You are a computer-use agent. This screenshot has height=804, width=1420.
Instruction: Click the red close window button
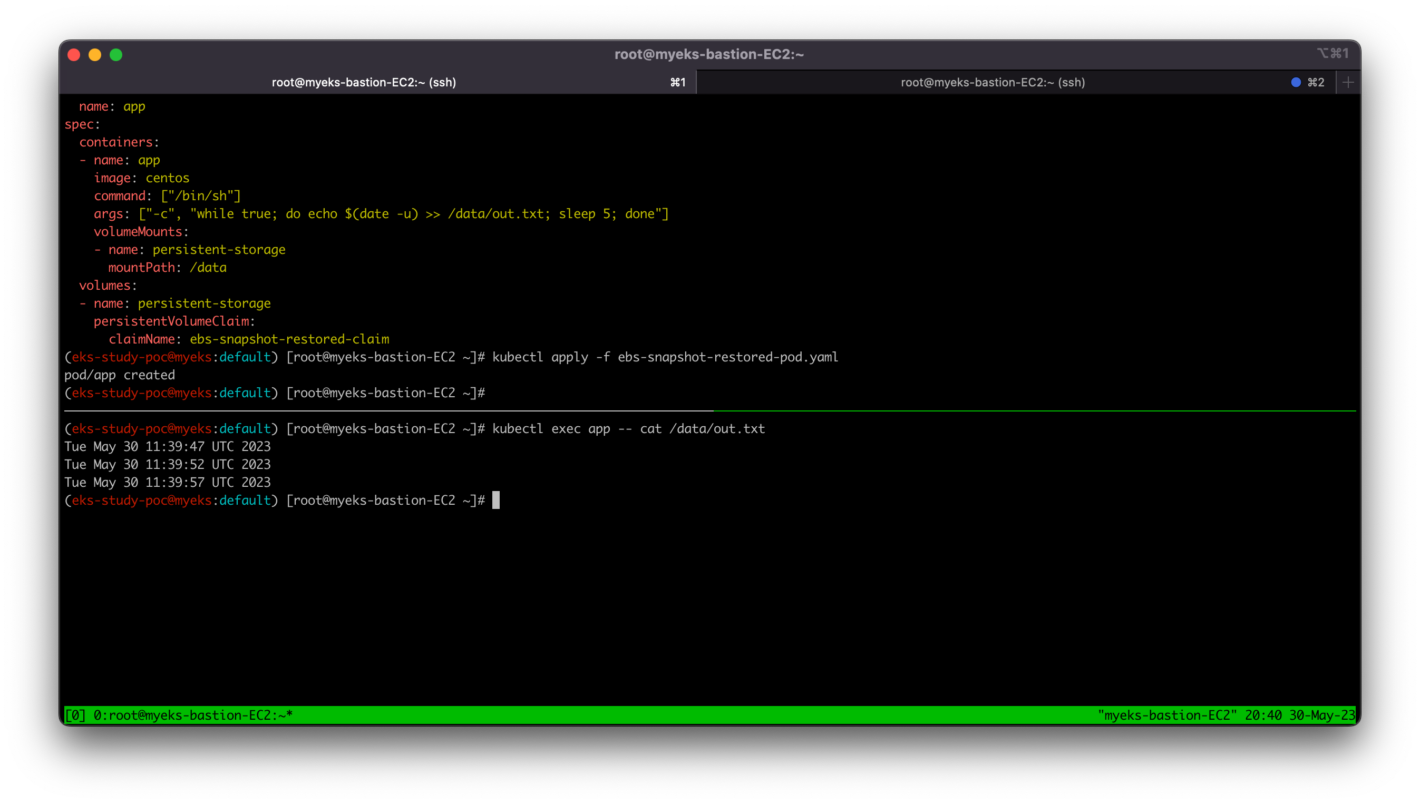pyautogui.click(x=74, y=55)
